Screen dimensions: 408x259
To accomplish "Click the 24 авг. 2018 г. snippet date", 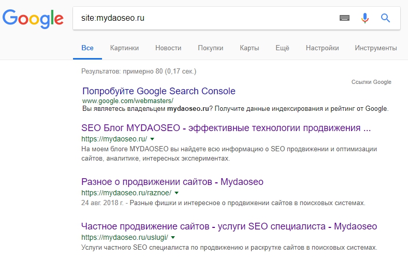I will (x=103, y=203).
